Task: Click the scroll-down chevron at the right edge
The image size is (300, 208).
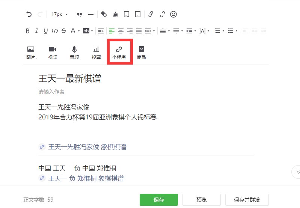Action: click(x=297, y=172)
